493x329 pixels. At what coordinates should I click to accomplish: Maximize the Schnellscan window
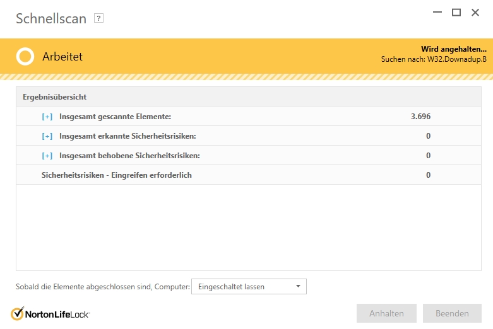point(456,13)
